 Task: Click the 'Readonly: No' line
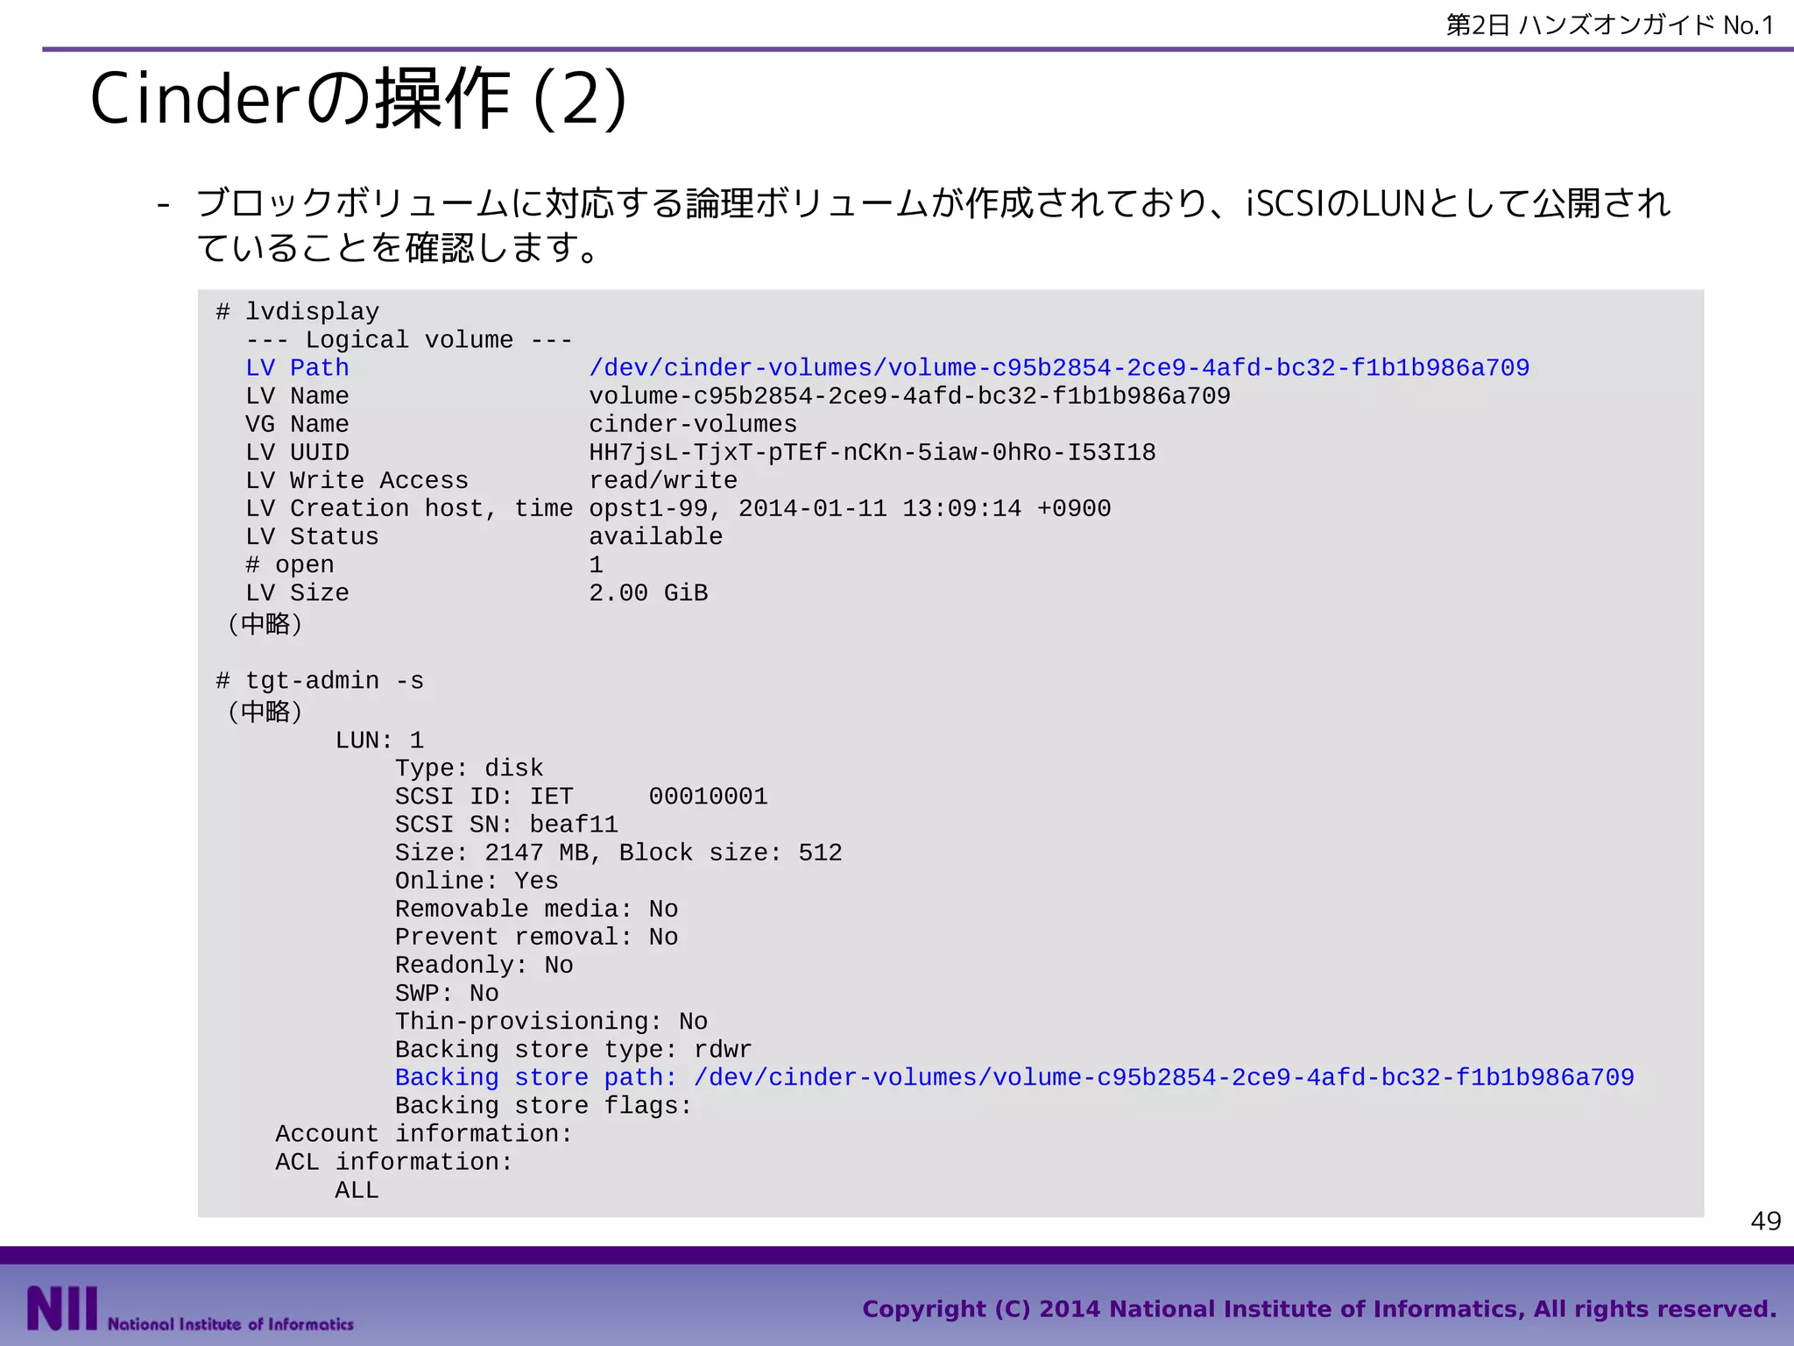click(484, 965)
